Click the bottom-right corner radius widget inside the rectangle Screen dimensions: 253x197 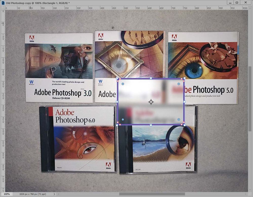179,120
